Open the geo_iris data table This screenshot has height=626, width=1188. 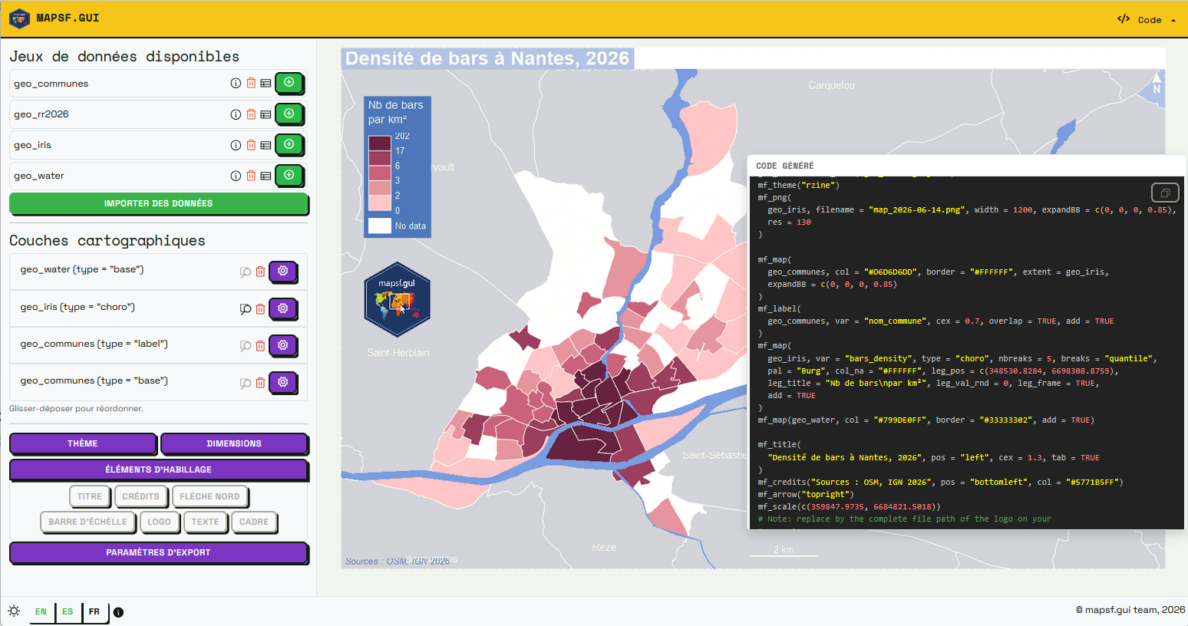point(266,144)
